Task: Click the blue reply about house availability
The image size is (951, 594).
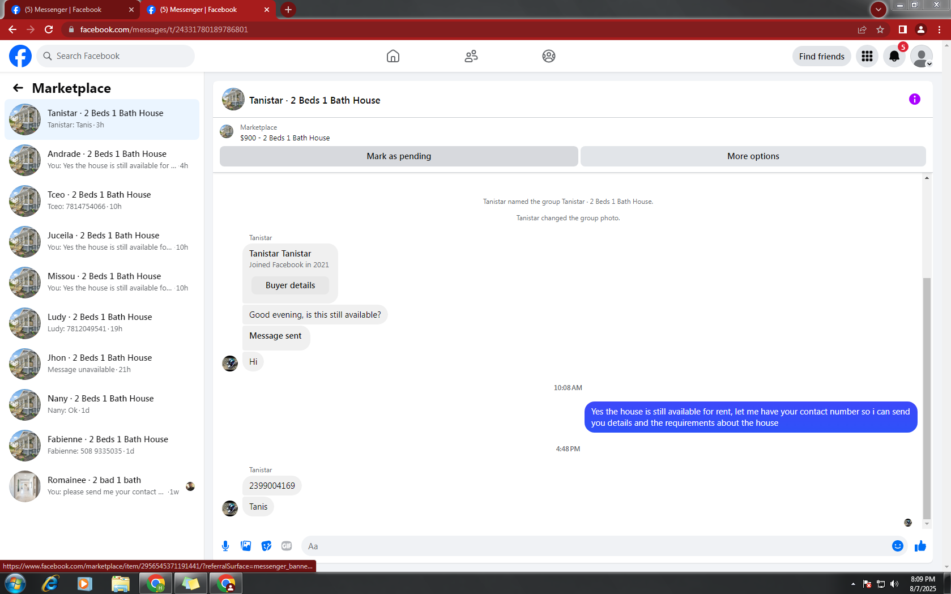Action: point(750,417)
